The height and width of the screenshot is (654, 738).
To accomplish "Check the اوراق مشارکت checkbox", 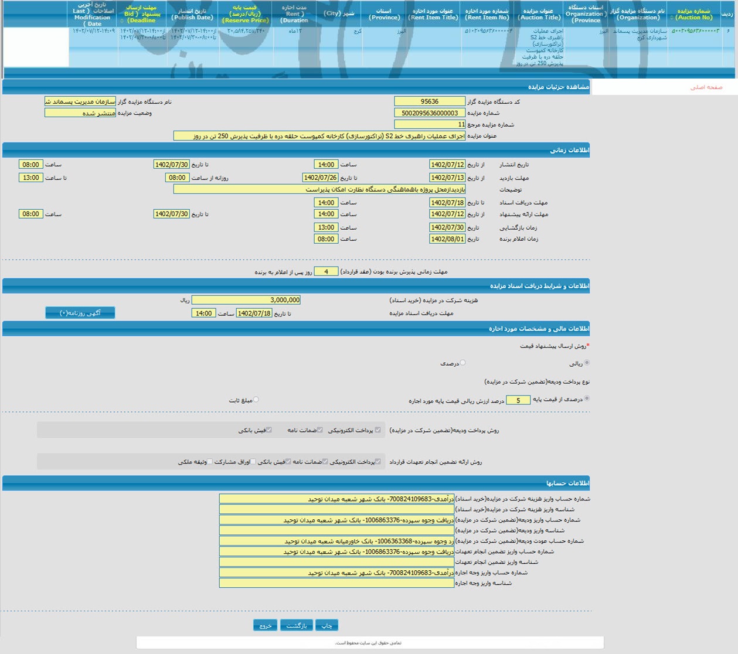I will click(x=253, y=462).
